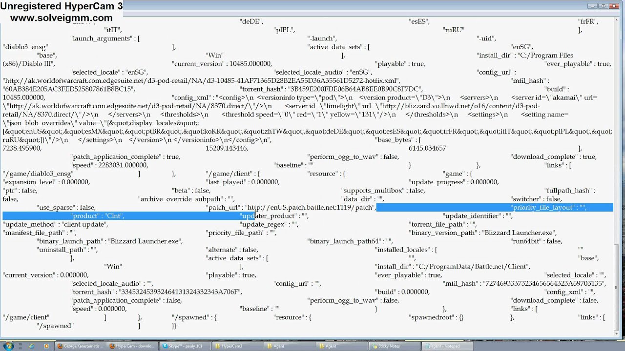Click the "update_regex" key
Screen dimensions: 625x351
point(263,225)
